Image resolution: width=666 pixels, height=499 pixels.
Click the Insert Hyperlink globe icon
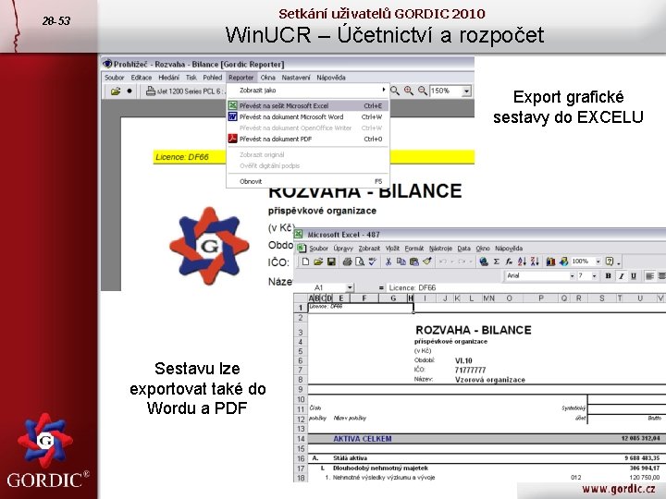(484, 262)
